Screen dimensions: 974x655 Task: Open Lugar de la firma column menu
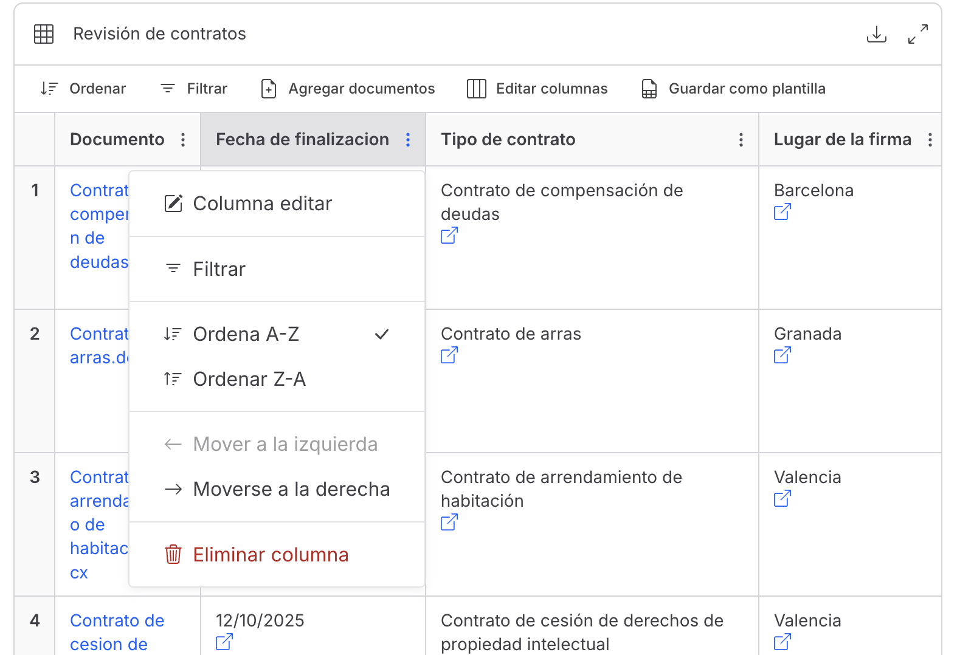tap(930, 140)
